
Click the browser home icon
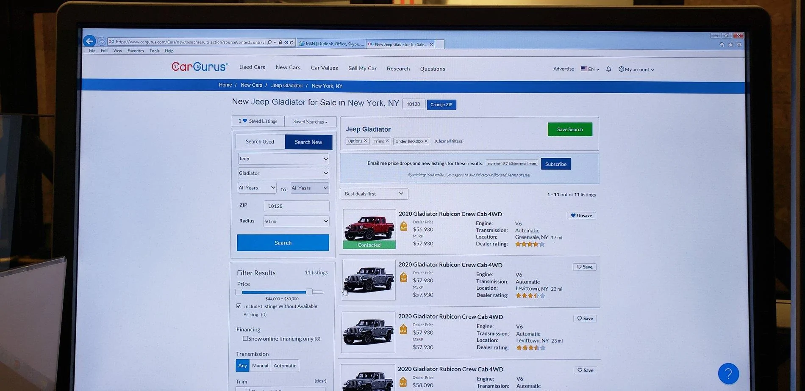click(x=722, y=45)
